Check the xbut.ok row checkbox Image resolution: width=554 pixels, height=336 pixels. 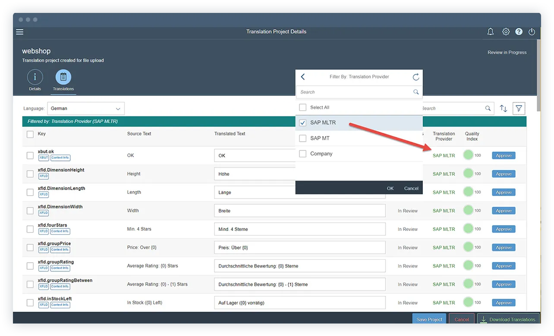pyautogui.click(x=30, y=155)
